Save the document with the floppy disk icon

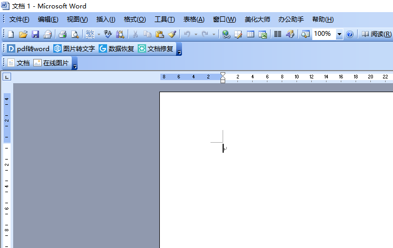35,34
